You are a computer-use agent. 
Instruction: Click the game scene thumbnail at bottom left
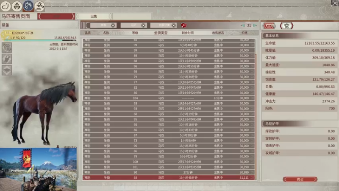(38, 169)
